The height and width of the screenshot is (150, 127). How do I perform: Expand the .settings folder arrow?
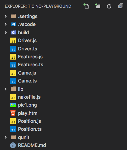(x=6, y=16)
